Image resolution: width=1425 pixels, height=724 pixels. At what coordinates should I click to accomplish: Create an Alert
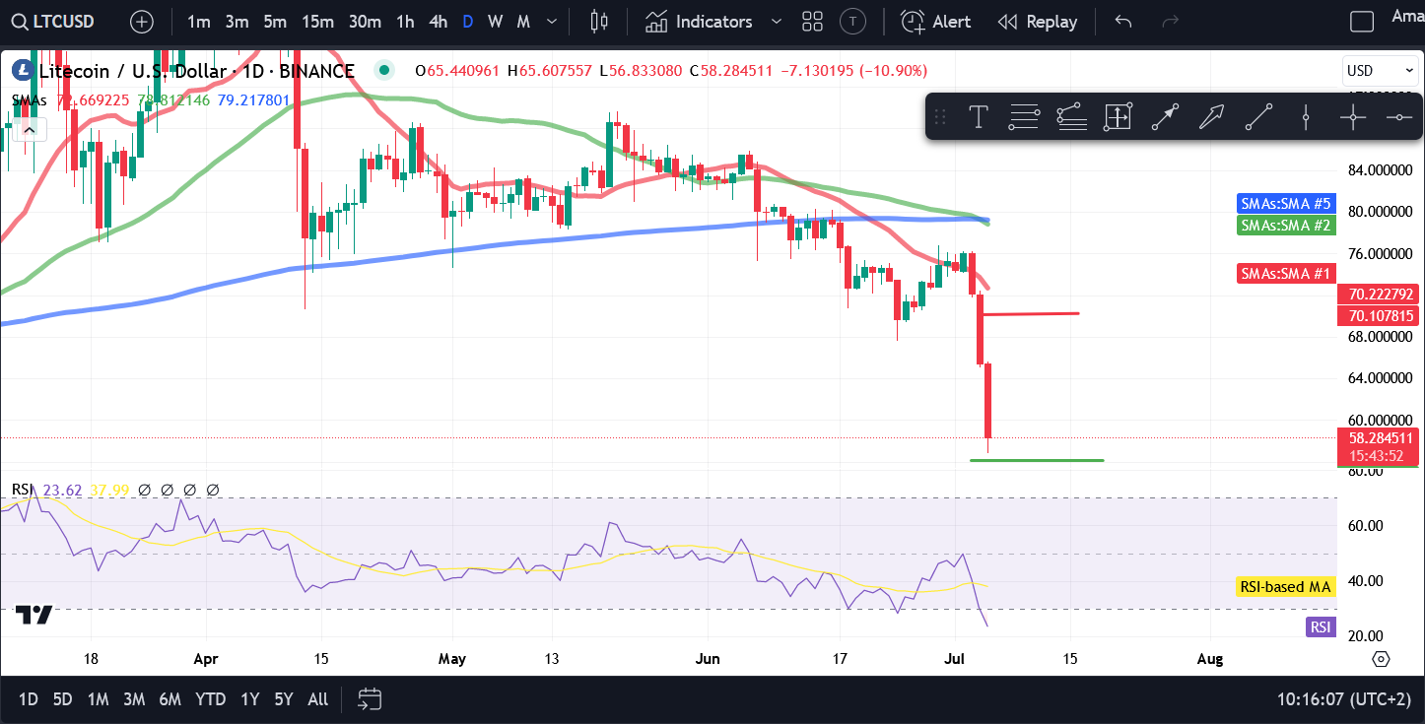936,21
